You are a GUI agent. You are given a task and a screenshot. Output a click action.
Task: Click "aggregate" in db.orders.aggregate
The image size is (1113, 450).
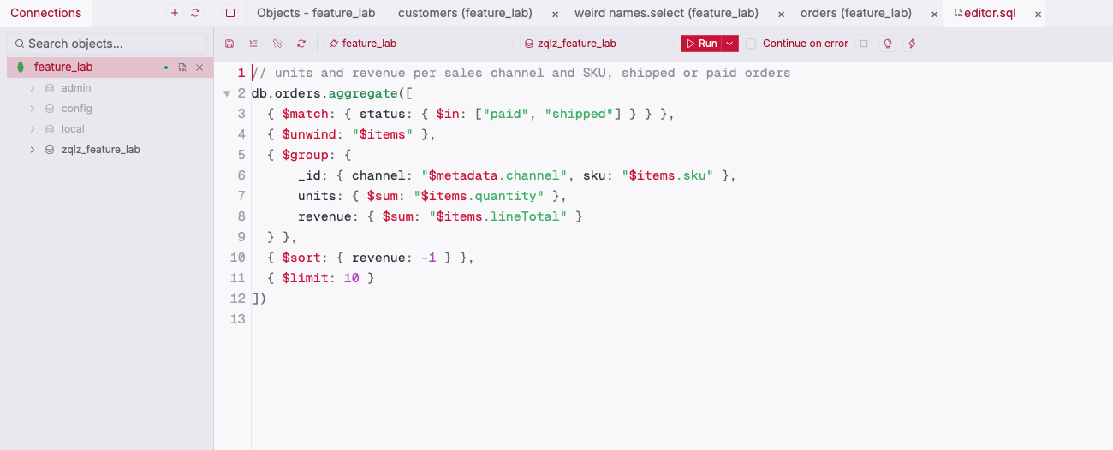[x=363, y=93]
